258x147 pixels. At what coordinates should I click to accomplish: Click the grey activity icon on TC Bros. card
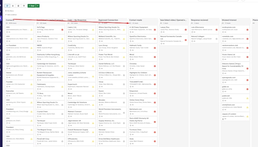click(62, 96)
